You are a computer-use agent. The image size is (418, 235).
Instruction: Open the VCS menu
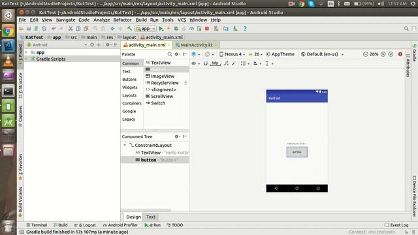tap(182, 20)
